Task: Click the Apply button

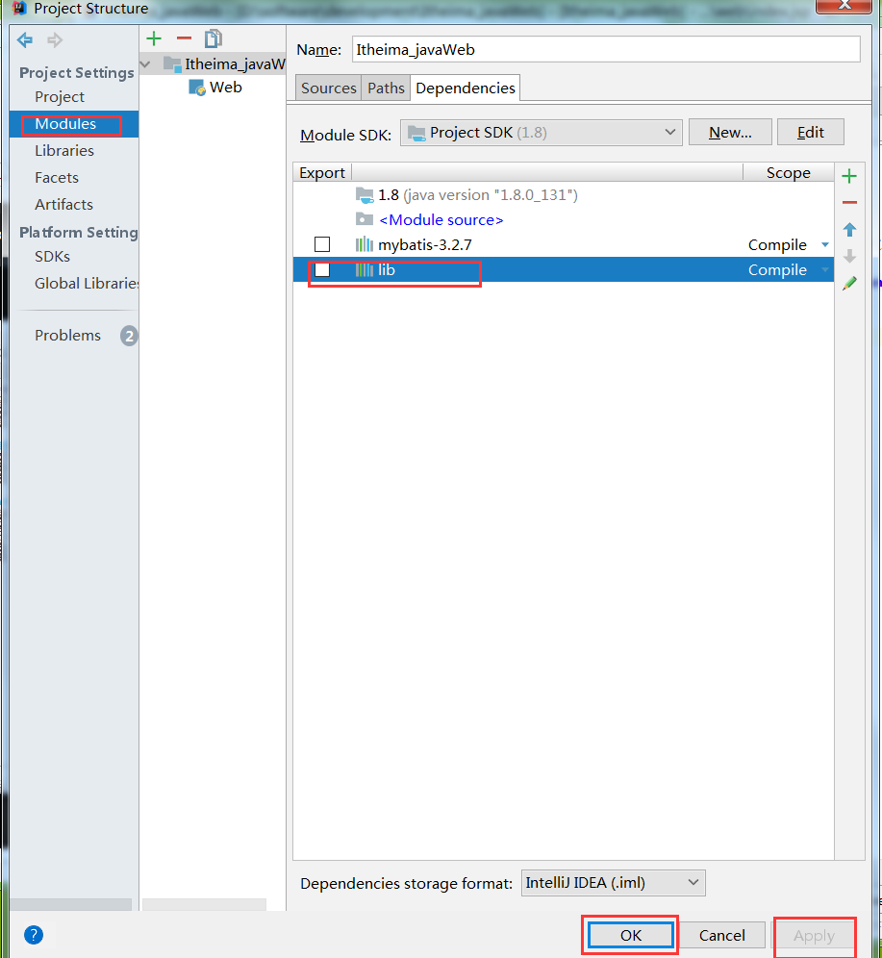Action: (814, 935)
